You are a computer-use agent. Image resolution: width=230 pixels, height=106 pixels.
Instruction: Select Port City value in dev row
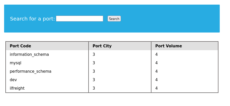[94, 80]
